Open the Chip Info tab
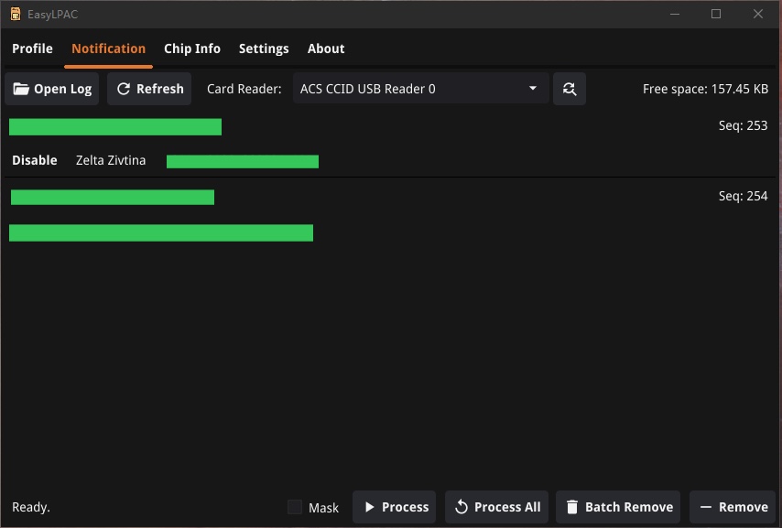This screenshot has width=782, height=528. click(x=192, y=48)
